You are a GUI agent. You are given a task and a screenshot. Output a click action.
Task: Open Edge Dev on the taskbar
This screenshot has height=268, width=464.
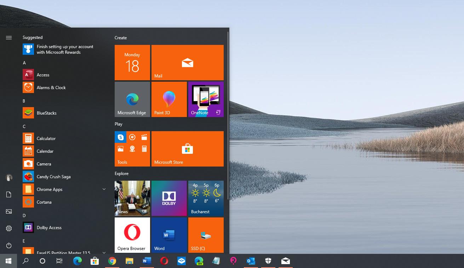[x=199, y=261]
